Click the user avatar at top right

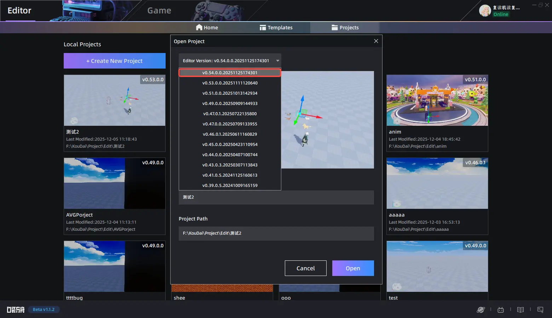pos(485,11)
